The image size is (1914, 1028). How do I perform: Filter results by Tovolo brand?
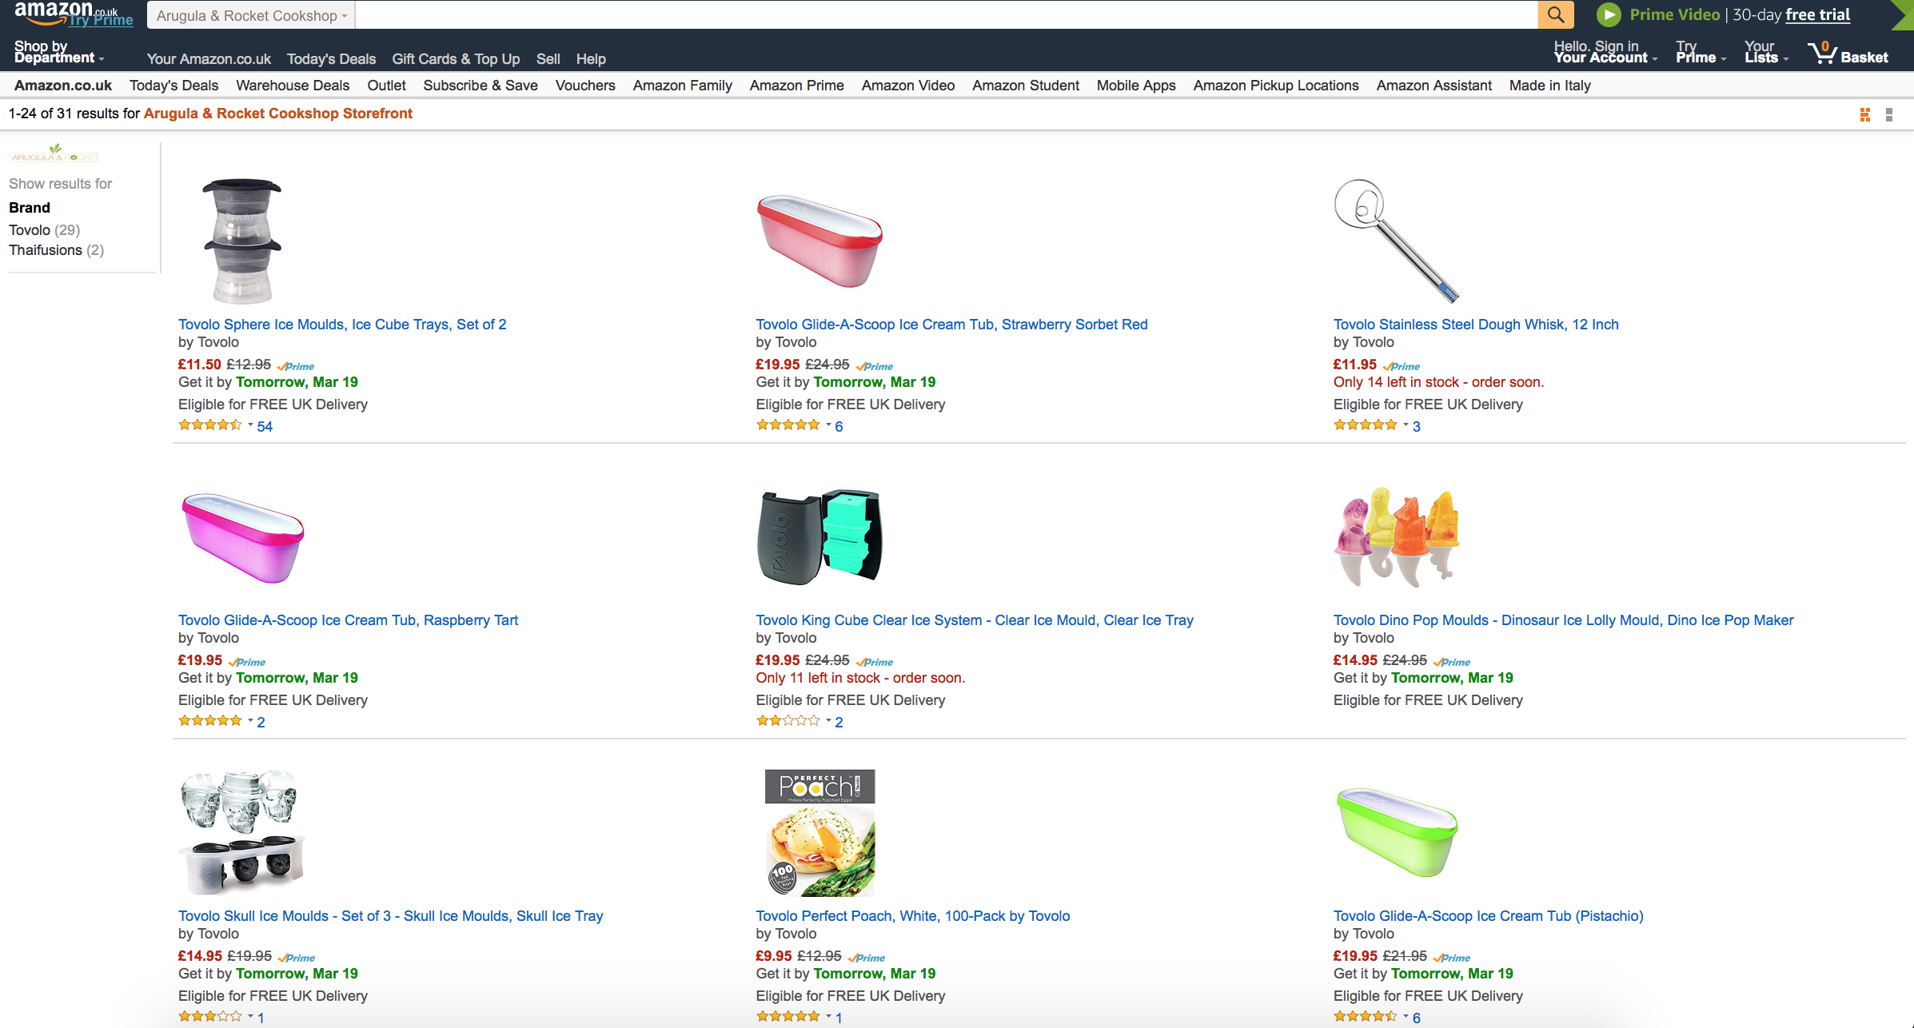click(x=30, y=230)
